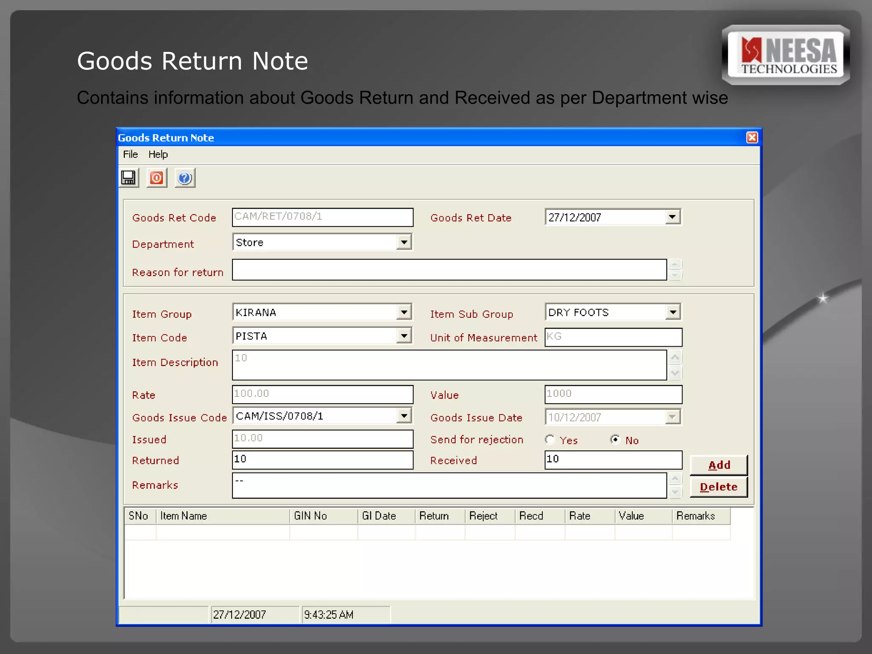
Task: Open the Help menu
Action: click(x=158, y=154)
